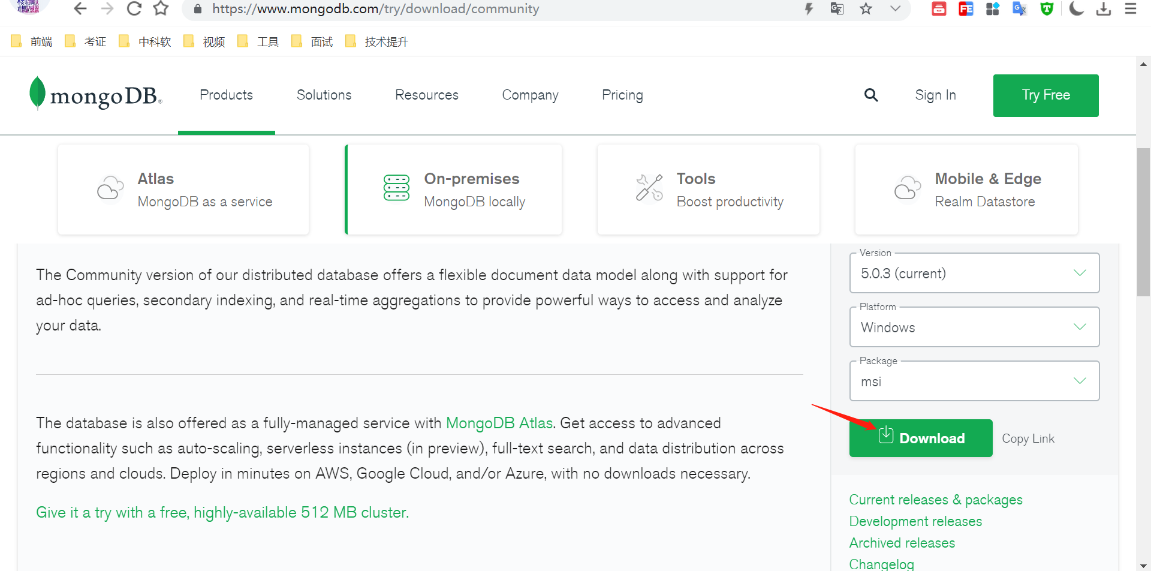Viewport: 1151px width, 571px height.
Task: Click the Sign In link
Action: pos(935,95)
